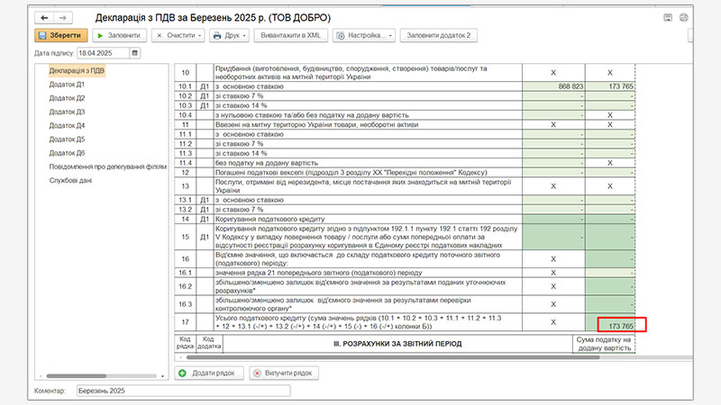The height and width of the screenshot is (405, 721).
Task: Select cell 173 765 in row 10.1
Action: pos(610,86)
